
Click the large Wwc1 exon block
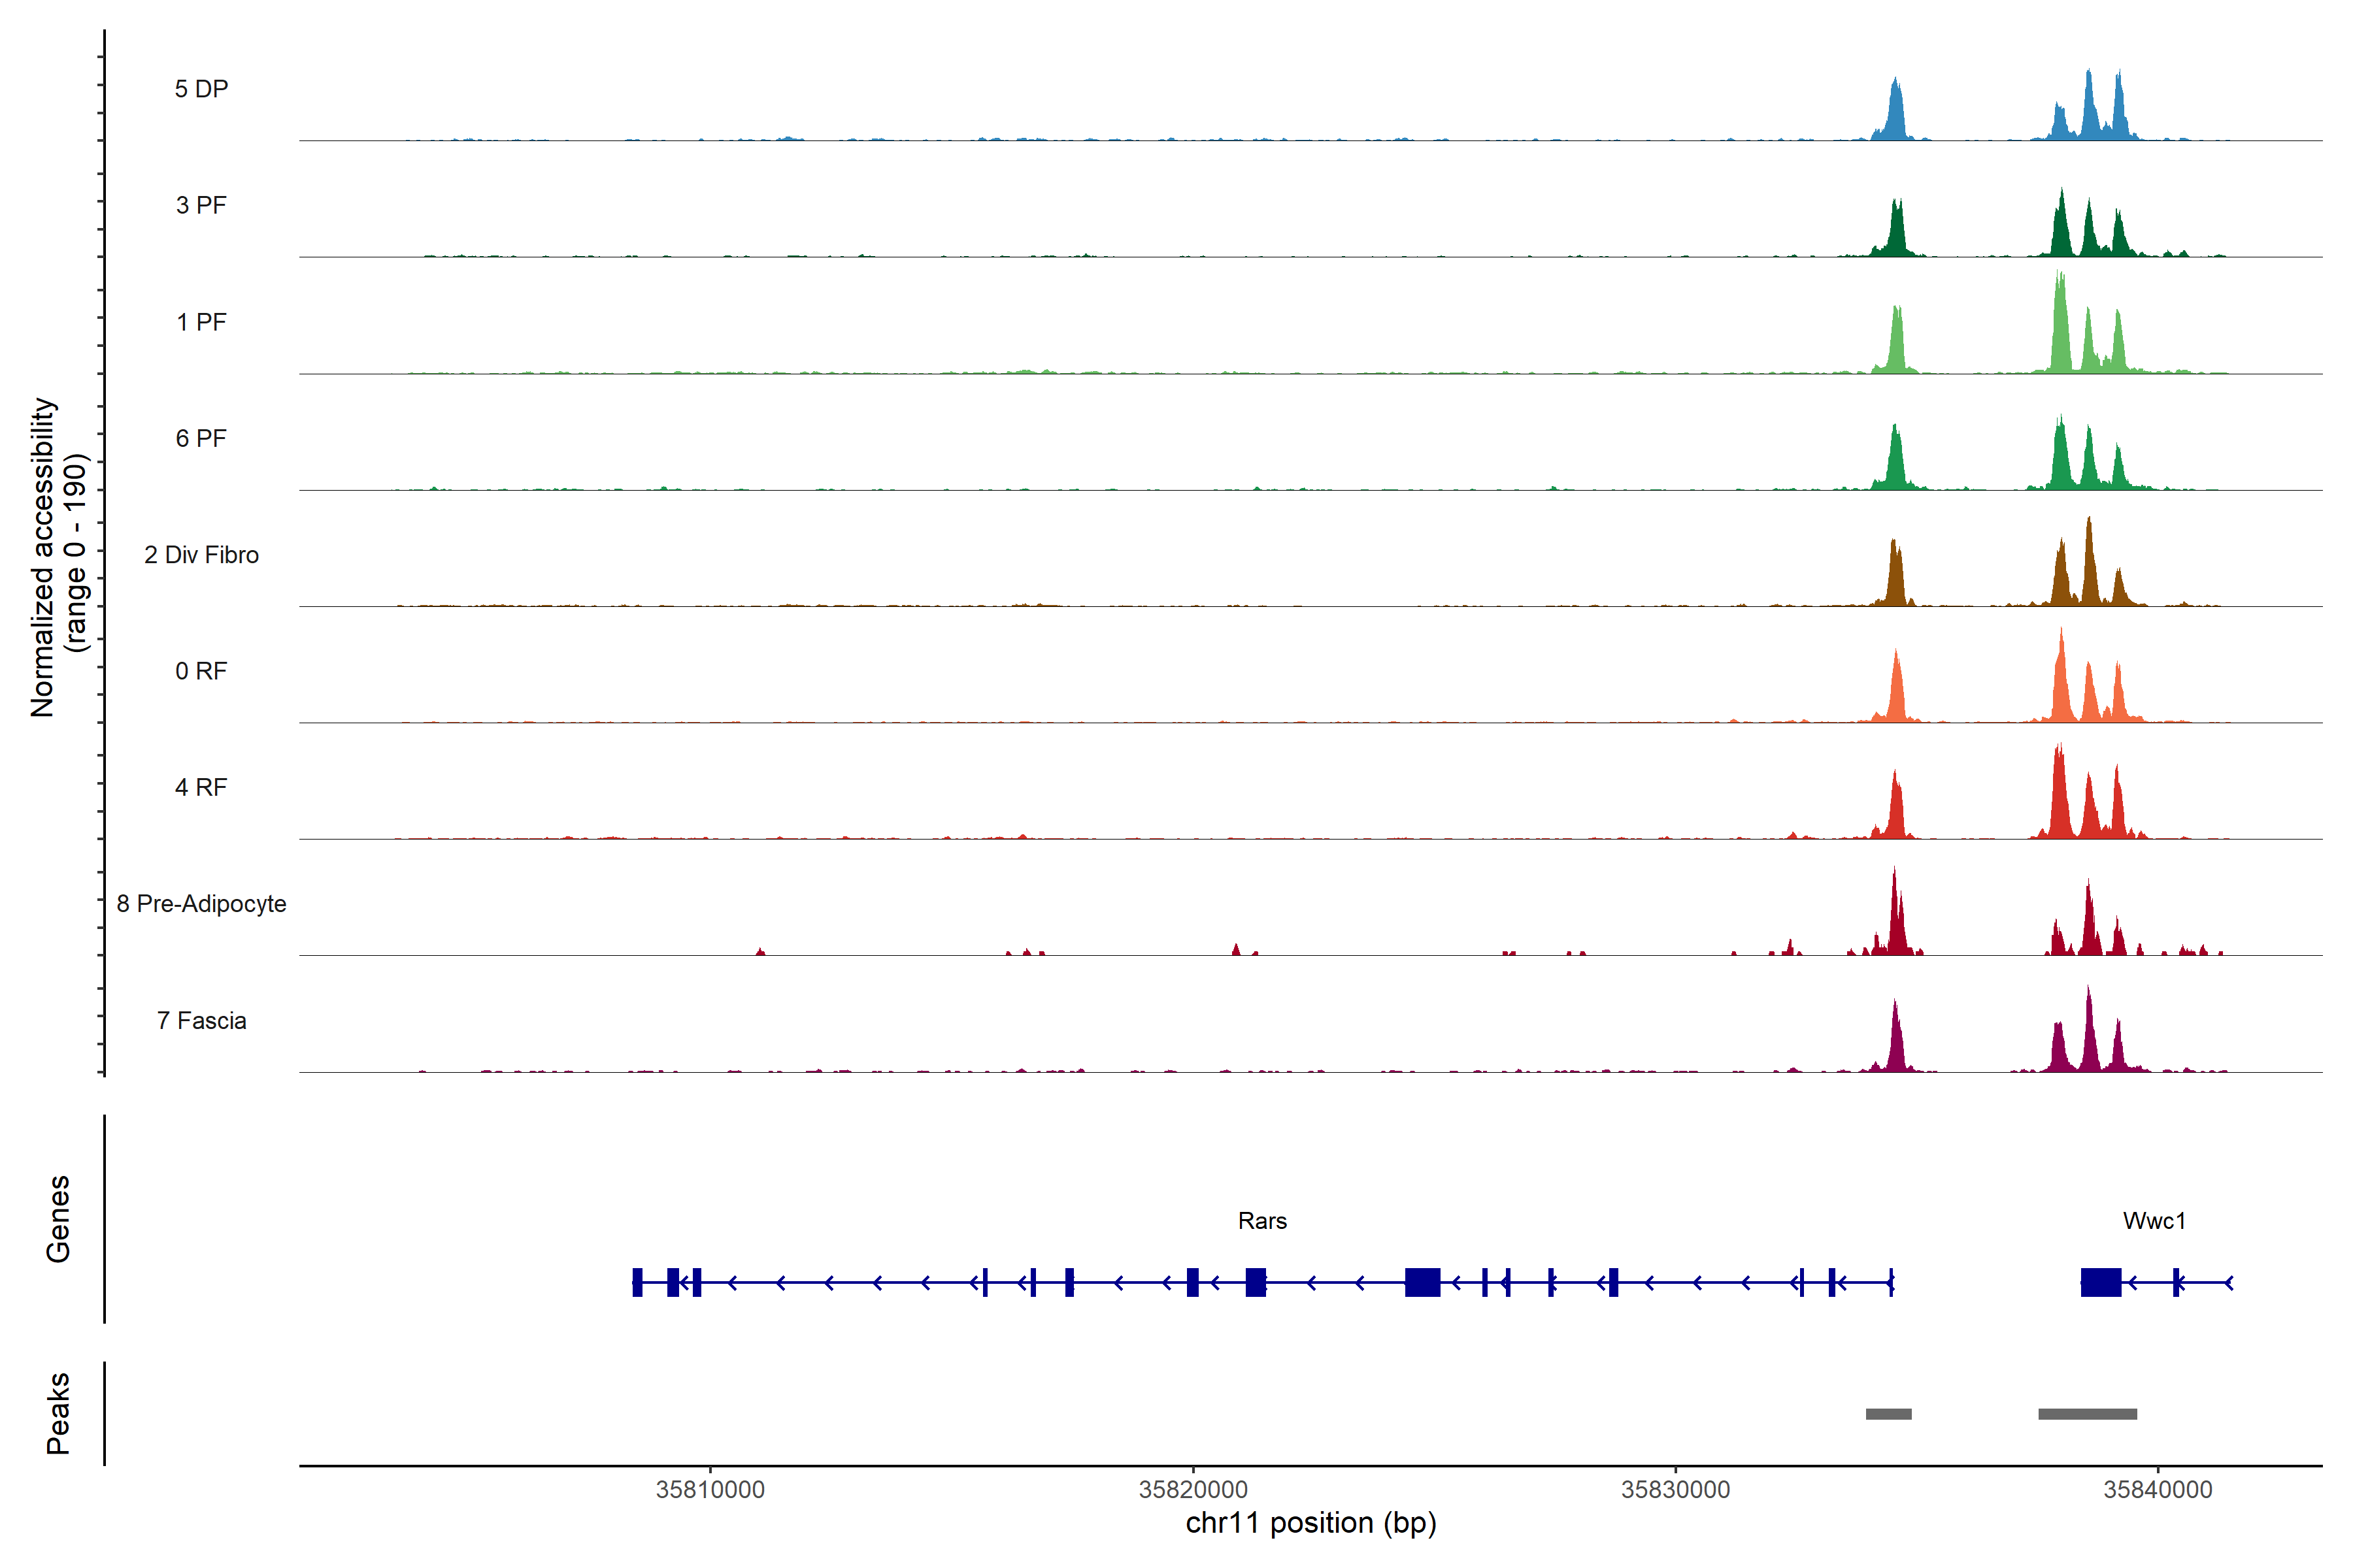coord(2101,1282)
